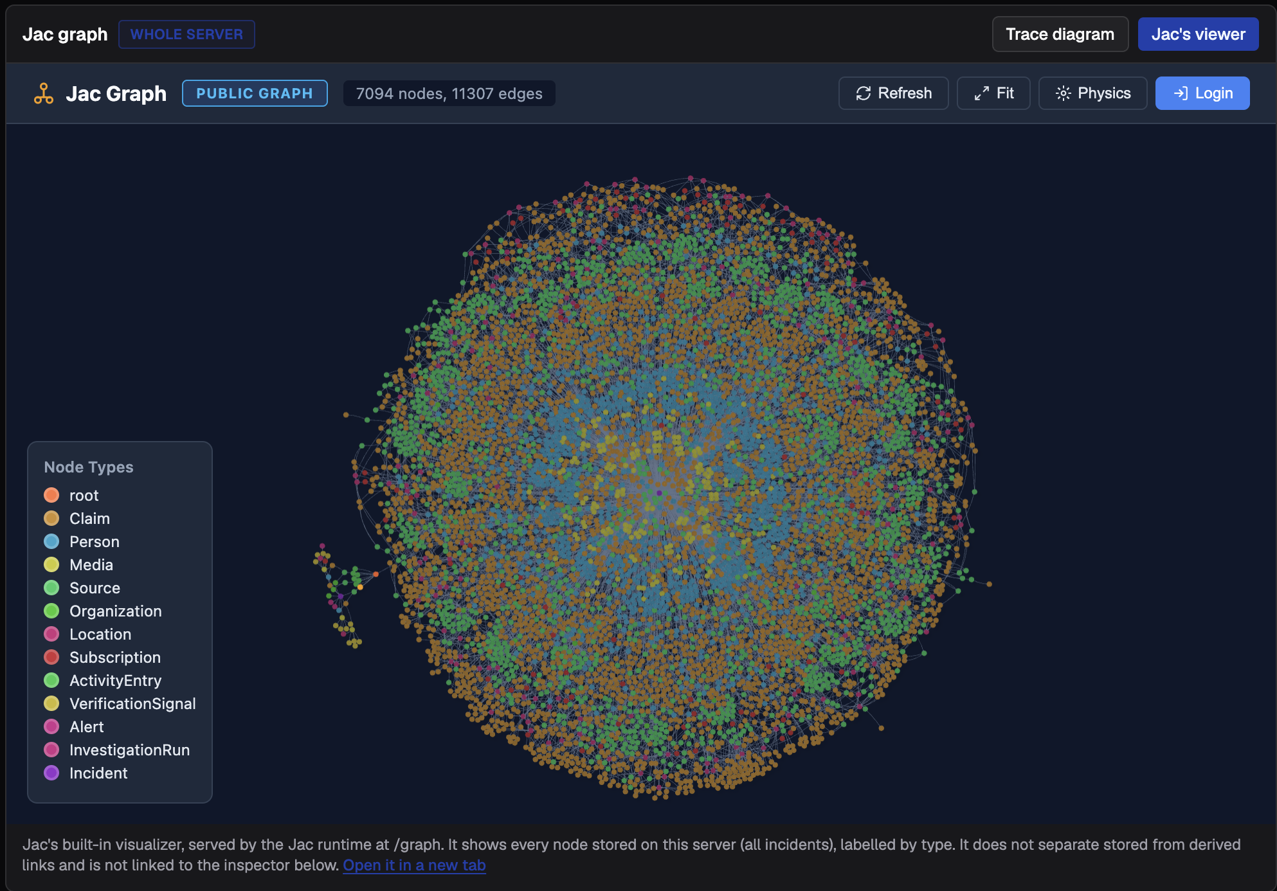Click the 'Jac Graph' header title
This screenshot has height=891, width=1277.
coord(116,94)
